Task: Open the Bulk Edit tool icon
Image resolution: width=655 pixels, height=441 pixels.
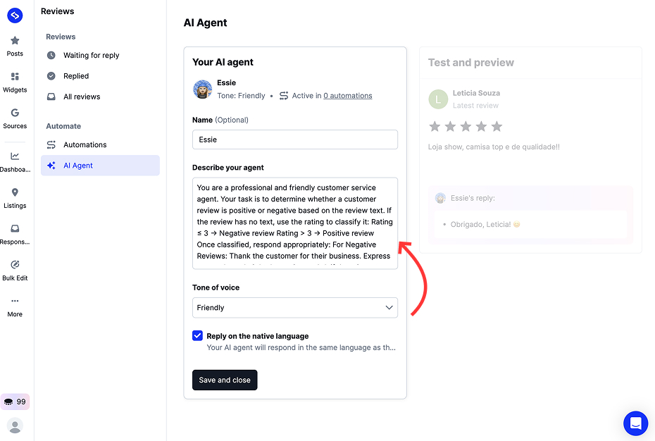Action: (x=15, y=268)
